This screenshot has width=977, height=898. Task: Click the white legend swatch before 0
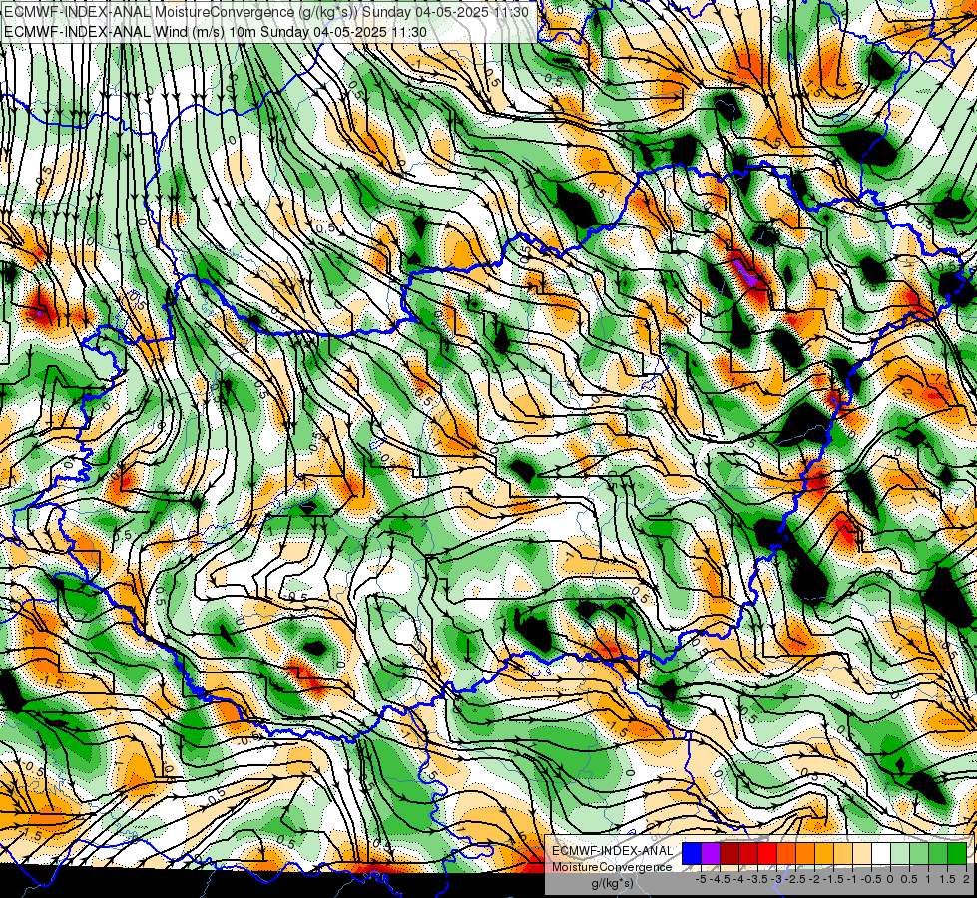pos(881,853)
